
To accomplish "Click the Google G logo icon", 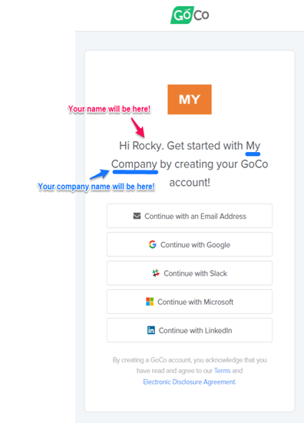I will 153,244.
